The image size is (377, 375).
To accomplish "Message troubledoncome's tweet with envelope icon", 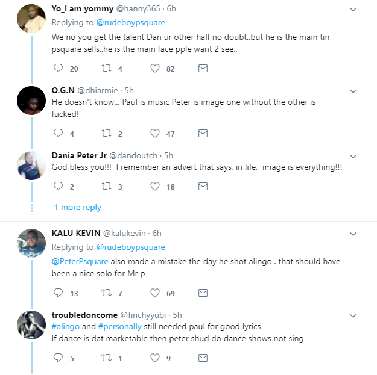I will (203, 358).
